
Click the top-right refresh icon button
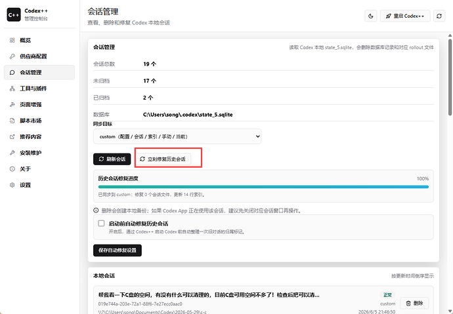pos(439,16)
